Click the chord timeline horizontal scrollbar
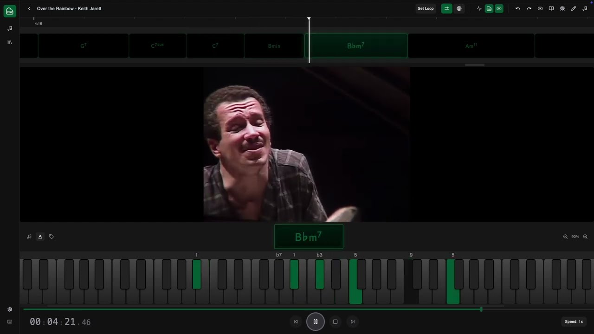Screen dimensions: 594x334 click(x=475, y=65)
